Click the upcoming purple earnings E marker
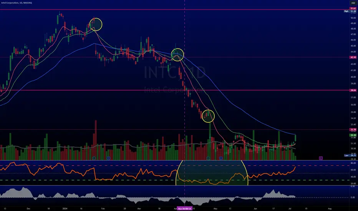358x211 pixels. tap(321, 158)
